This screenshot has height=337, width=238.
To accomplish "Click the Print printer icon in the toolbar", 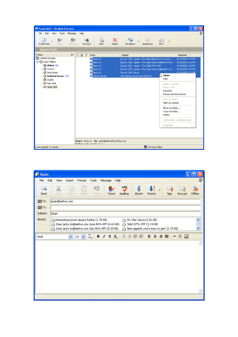I will click(x=102, y=40).
